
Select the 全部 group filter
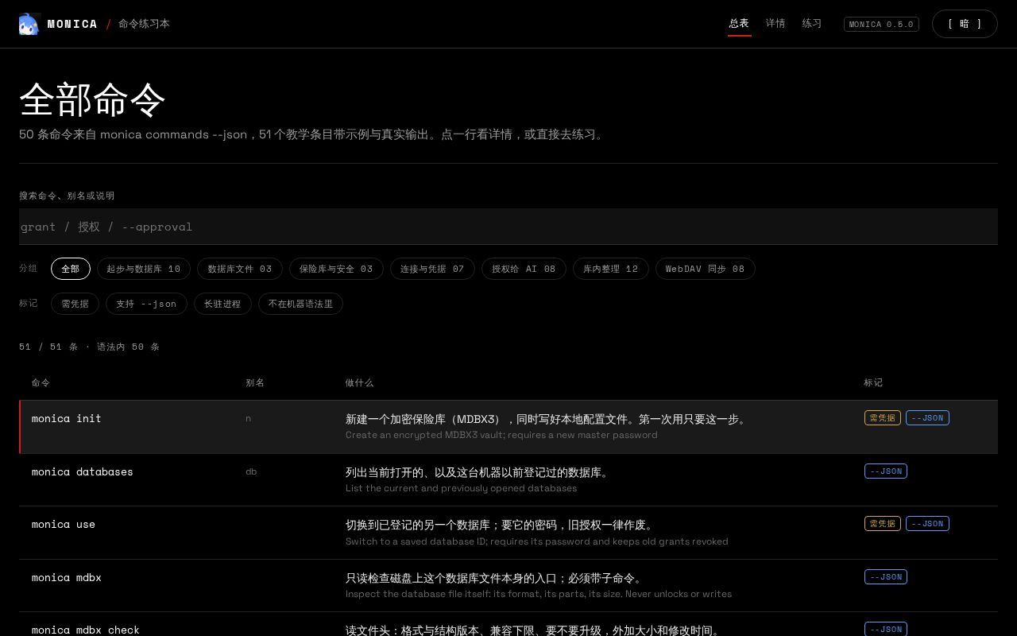71,269
